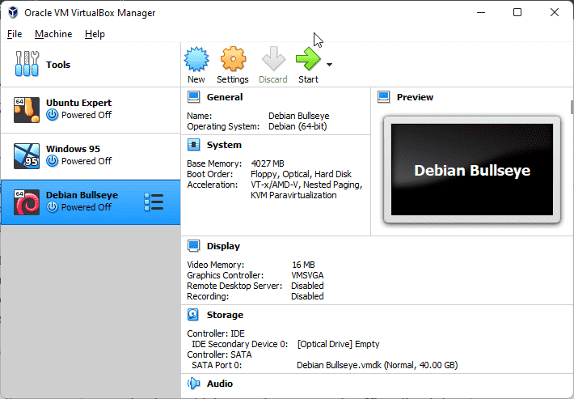This screenshot has height=399, width=574.
Task: Click the General section header
Action: [x=224, y=97]
